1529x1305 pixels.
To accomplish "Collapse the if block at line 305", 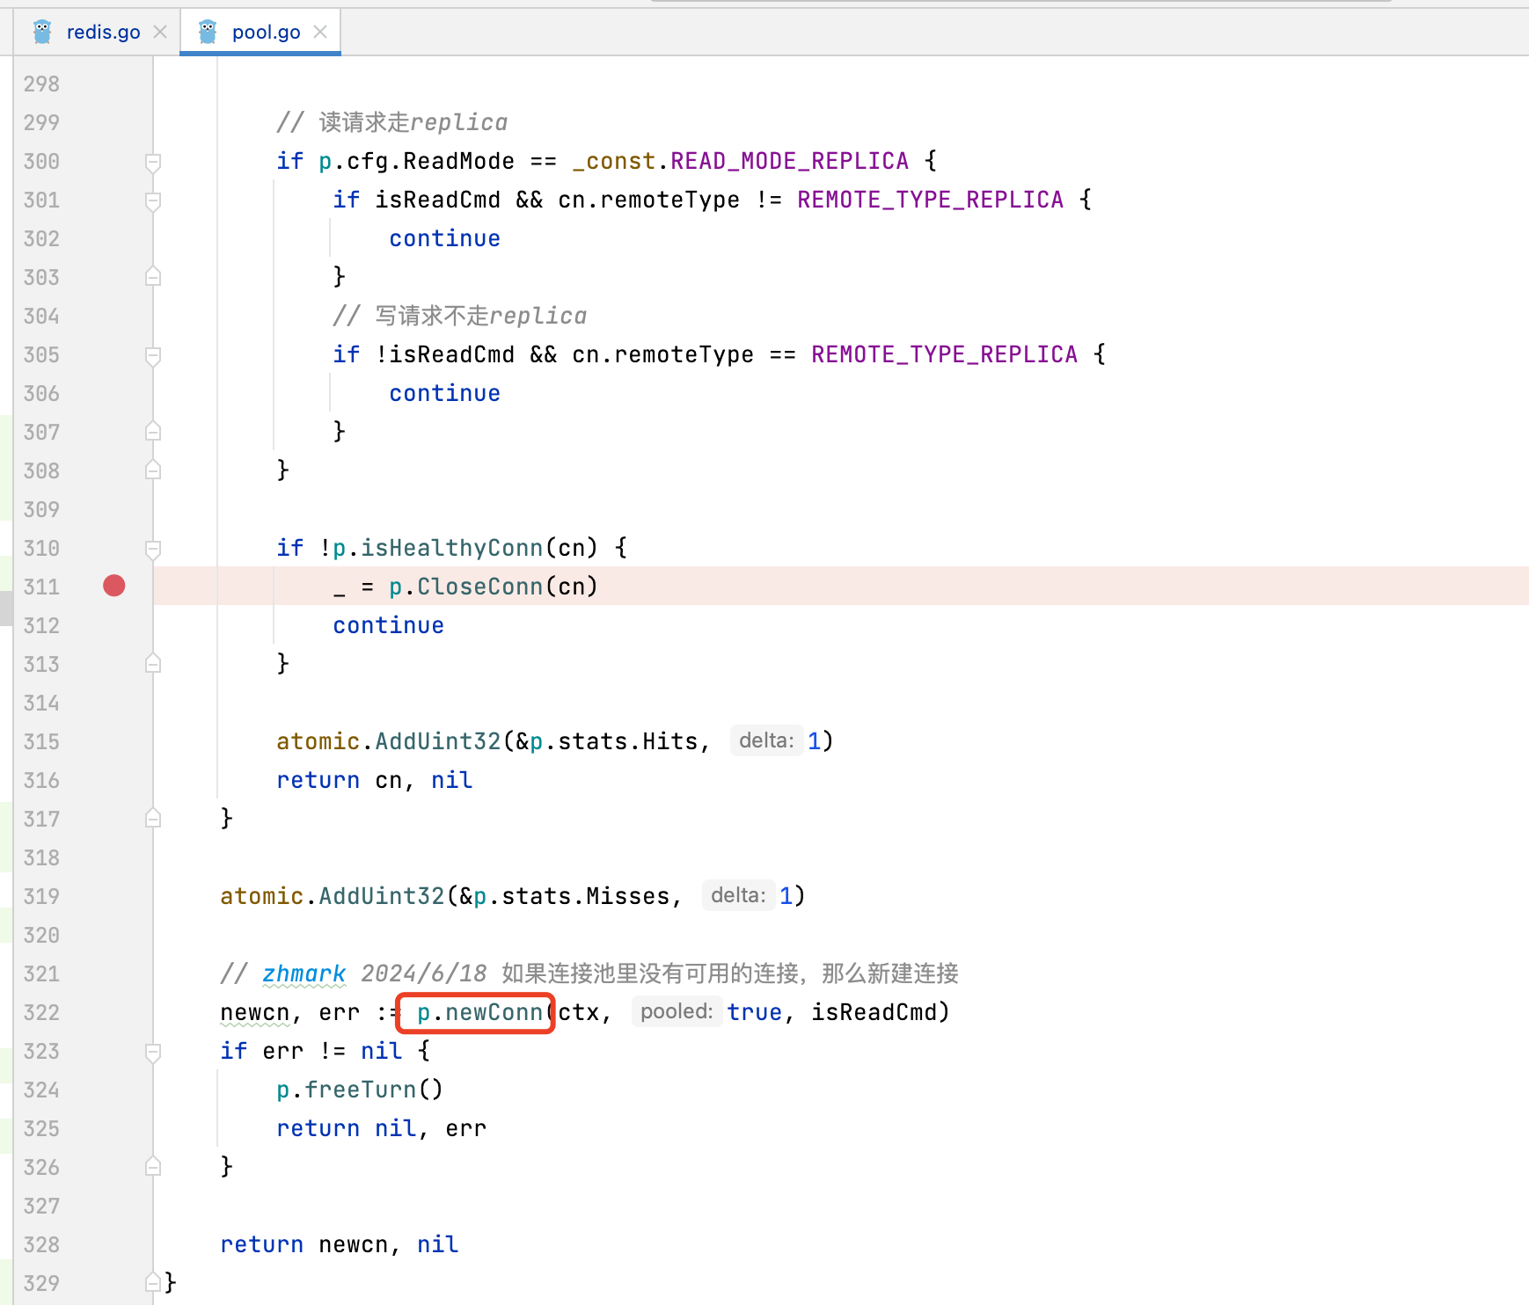I will click(153, 355).
